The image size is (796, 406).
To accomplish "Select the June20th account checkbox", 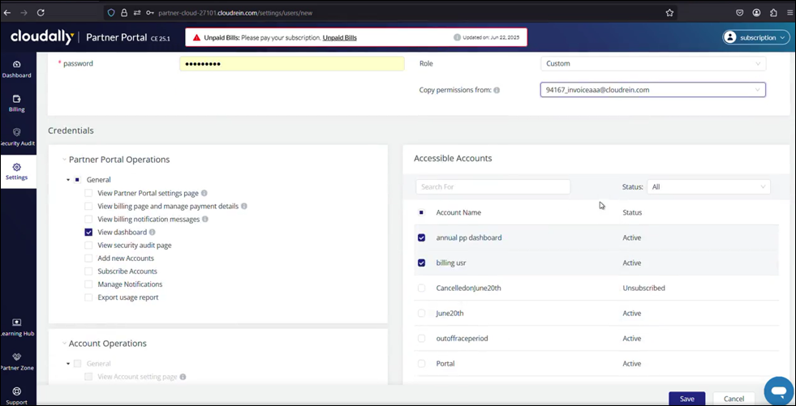I will [x=421, y=314].
